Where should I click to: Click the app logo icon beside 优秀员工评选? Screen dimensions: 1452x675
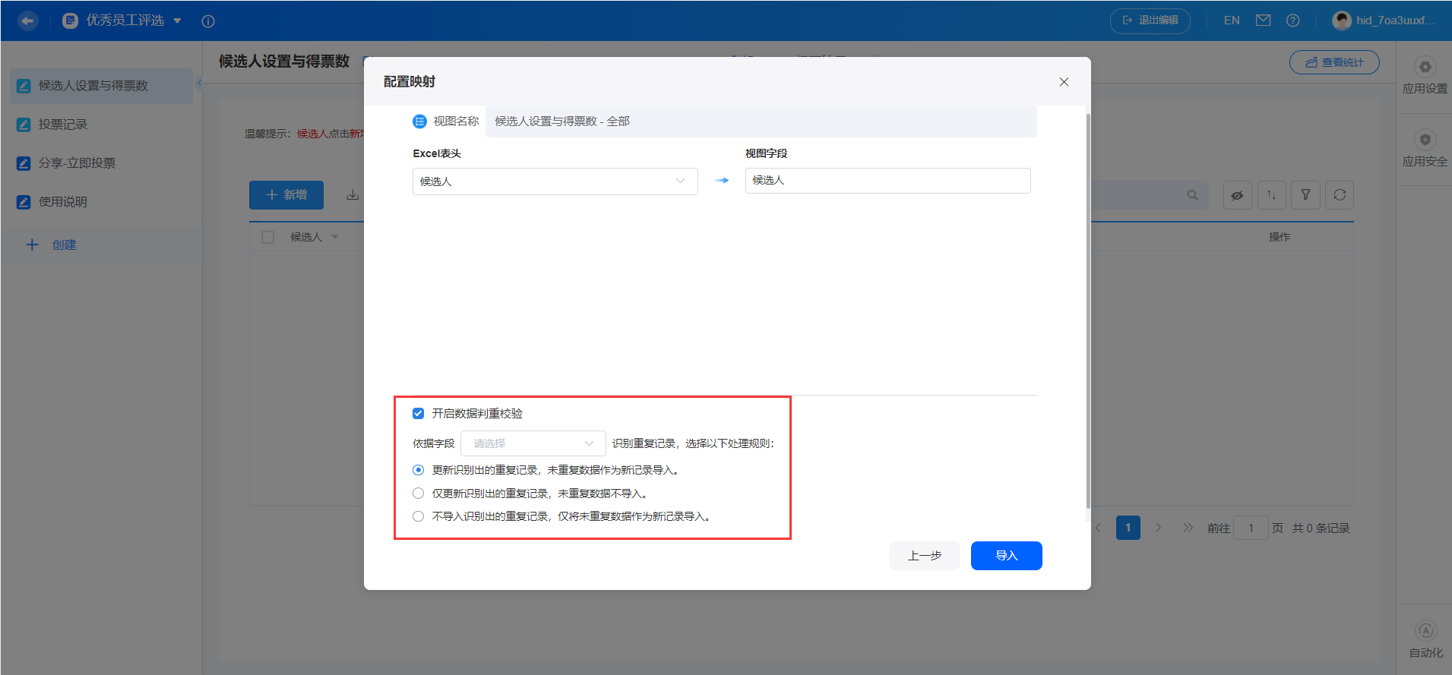(x=71, y=21)
